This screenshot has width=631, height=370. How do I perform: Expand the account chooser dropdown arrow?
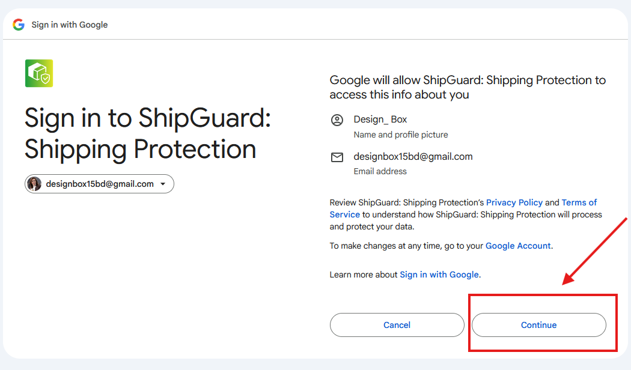click(x=163, y=184)
